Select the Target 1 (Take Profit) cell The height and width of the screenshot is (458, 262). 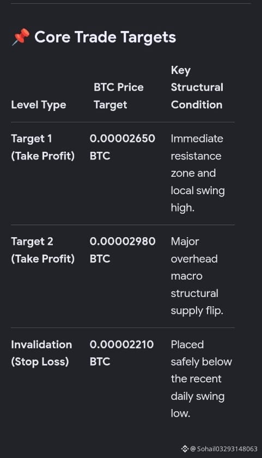(x=43, y=147)
